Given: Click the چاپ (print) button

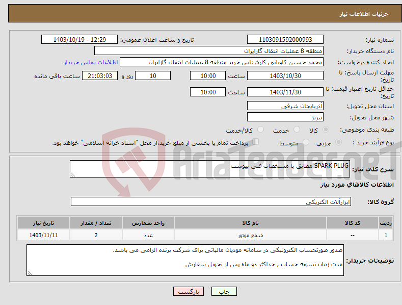Looking at the screenshot, I should 224,291.
